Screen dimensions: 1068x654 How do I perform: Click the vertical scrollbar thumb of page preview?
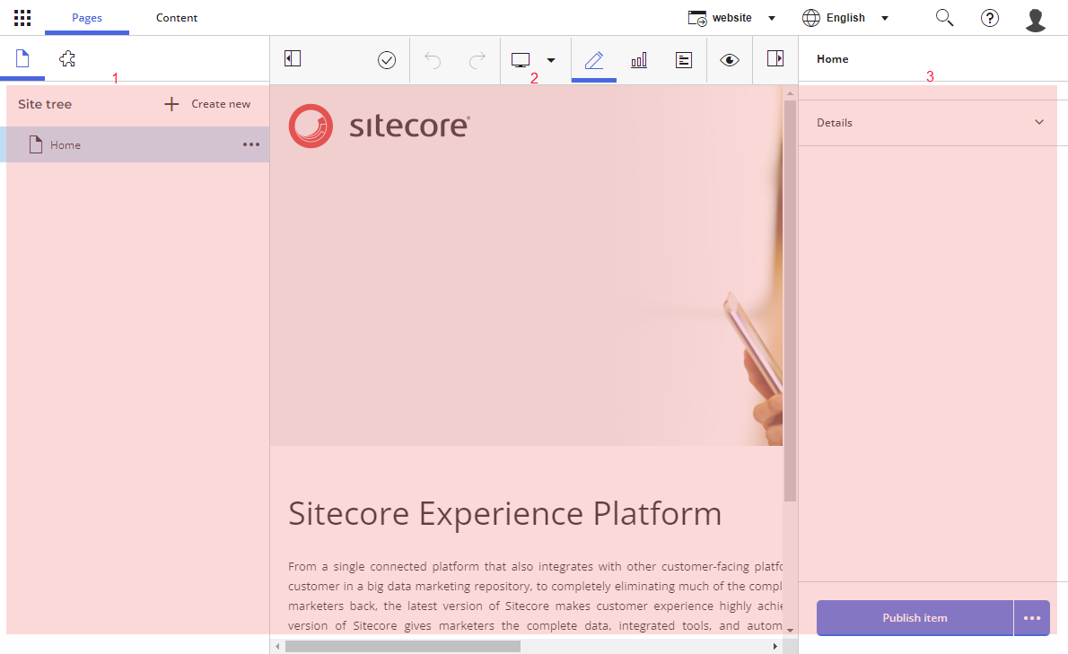click(x=790, y=301)
